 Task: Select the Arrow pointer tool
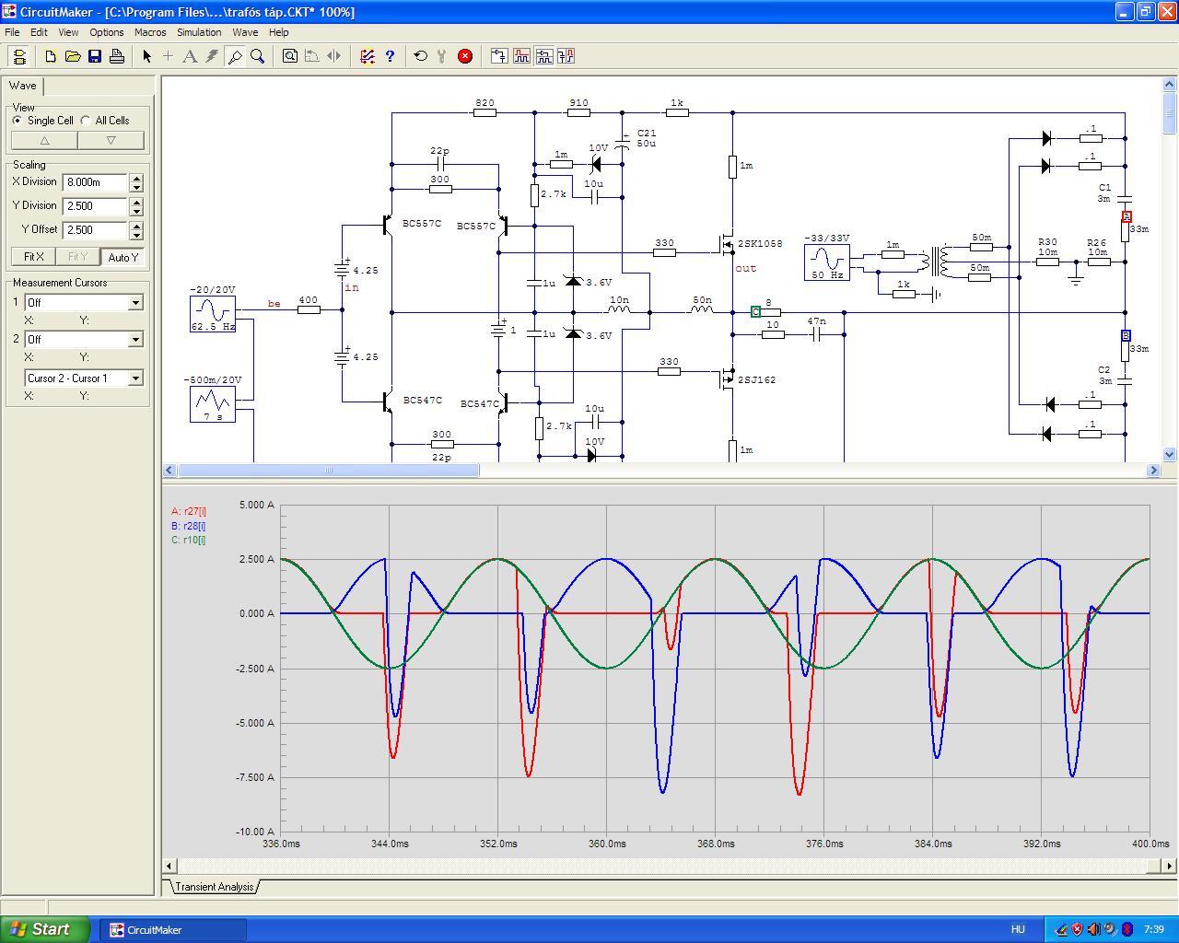tap(146, 56)
